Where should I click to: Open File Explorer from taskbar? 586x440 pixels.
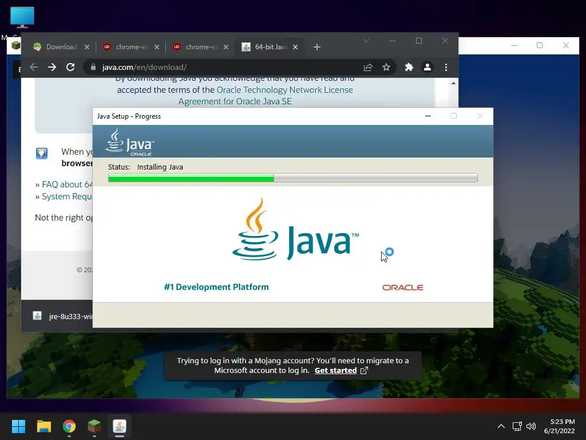click(43, 426)
